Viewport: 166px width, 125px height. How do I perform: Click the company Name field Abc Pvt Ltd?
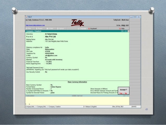click(50, 37)
